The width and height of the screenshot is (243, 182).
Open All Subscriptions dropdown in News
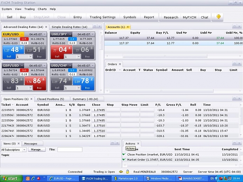24,149
